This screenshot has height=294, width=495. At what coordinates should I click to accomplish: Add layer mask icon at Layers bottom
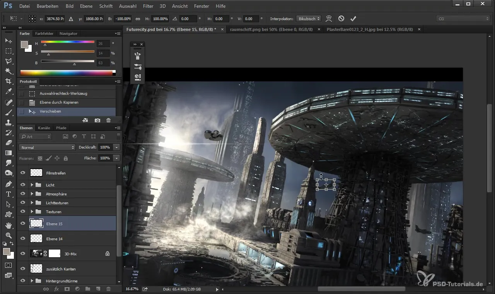click(x=67, y=289)
